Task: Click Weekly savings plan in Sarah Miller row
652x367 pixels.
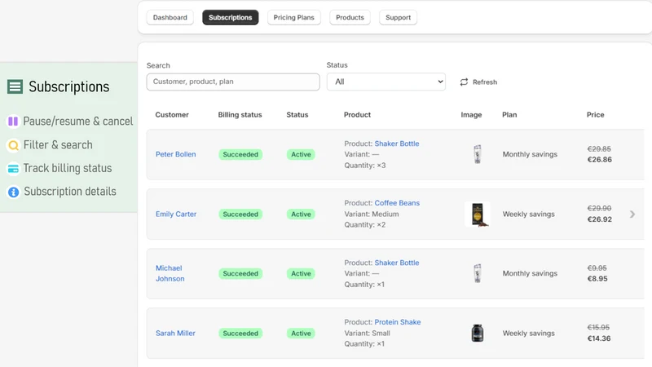Action: (x=528, y=334)
